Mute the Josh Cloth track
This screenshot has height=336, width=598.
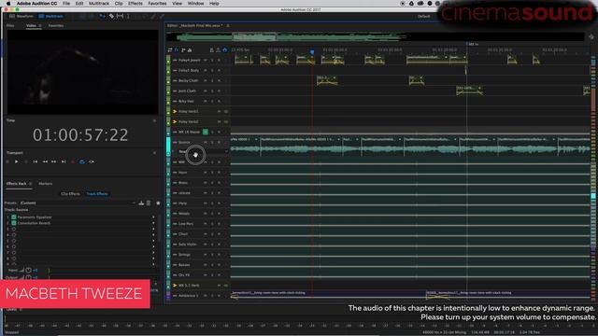click(206, 91)
